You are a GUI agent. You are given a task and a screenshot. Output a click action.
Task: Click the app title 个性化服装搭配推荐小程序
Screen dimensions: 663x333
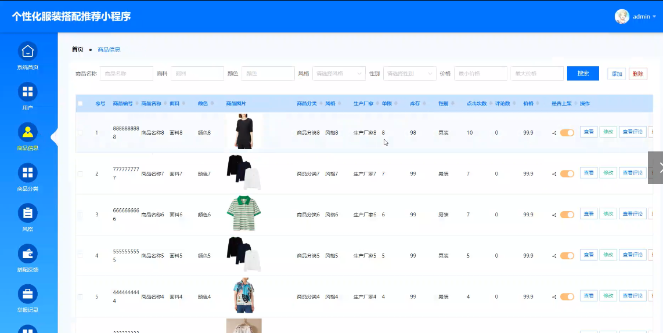coord(71,16)
